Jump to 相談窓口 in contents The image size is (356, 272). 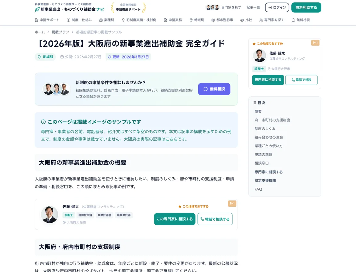click(x=261, y=163)
